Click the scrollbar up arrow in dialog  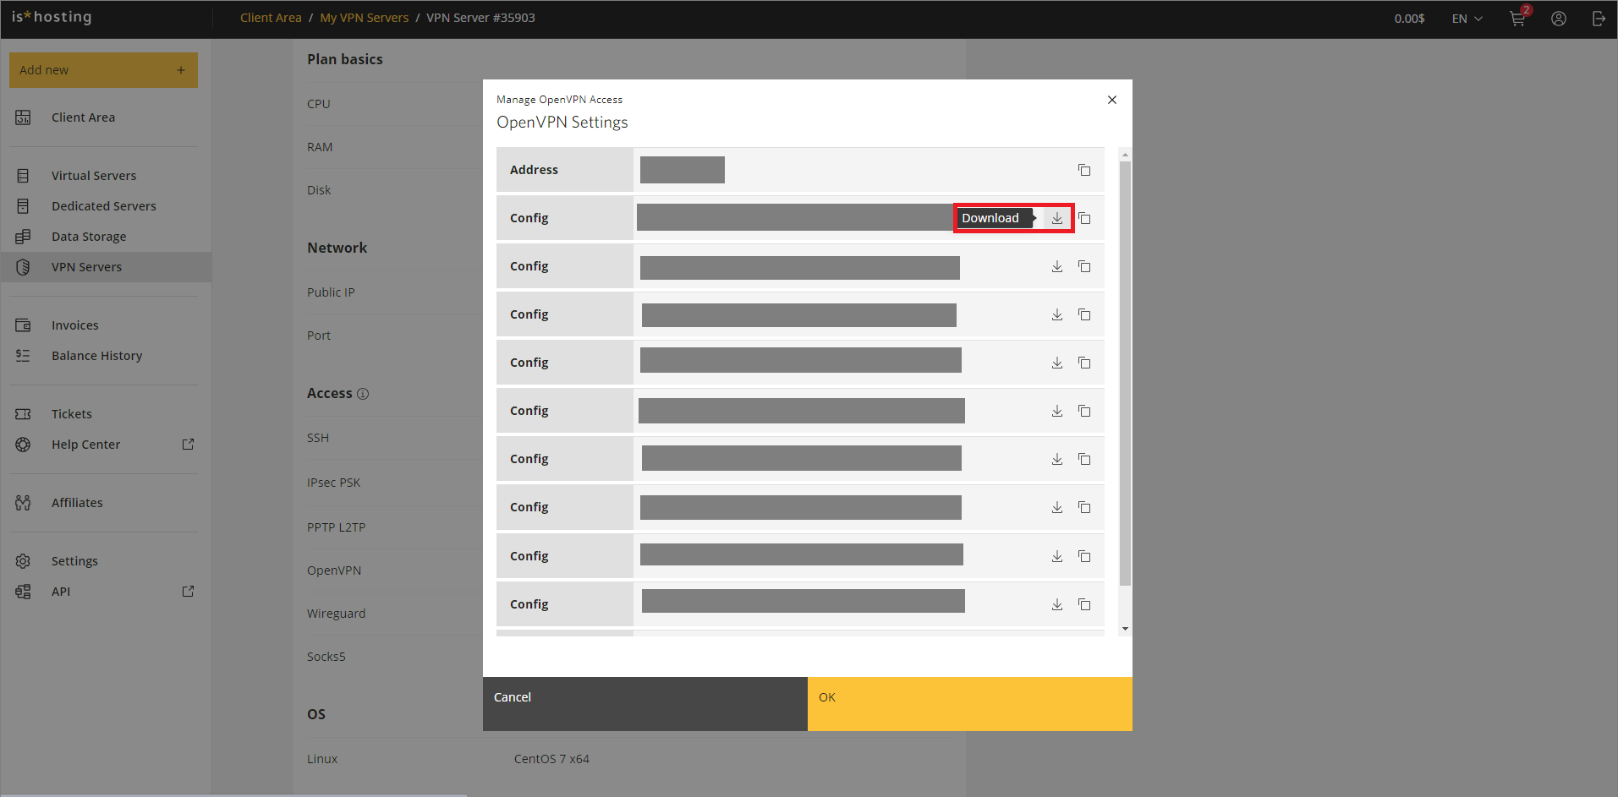tap(1125, 155)
